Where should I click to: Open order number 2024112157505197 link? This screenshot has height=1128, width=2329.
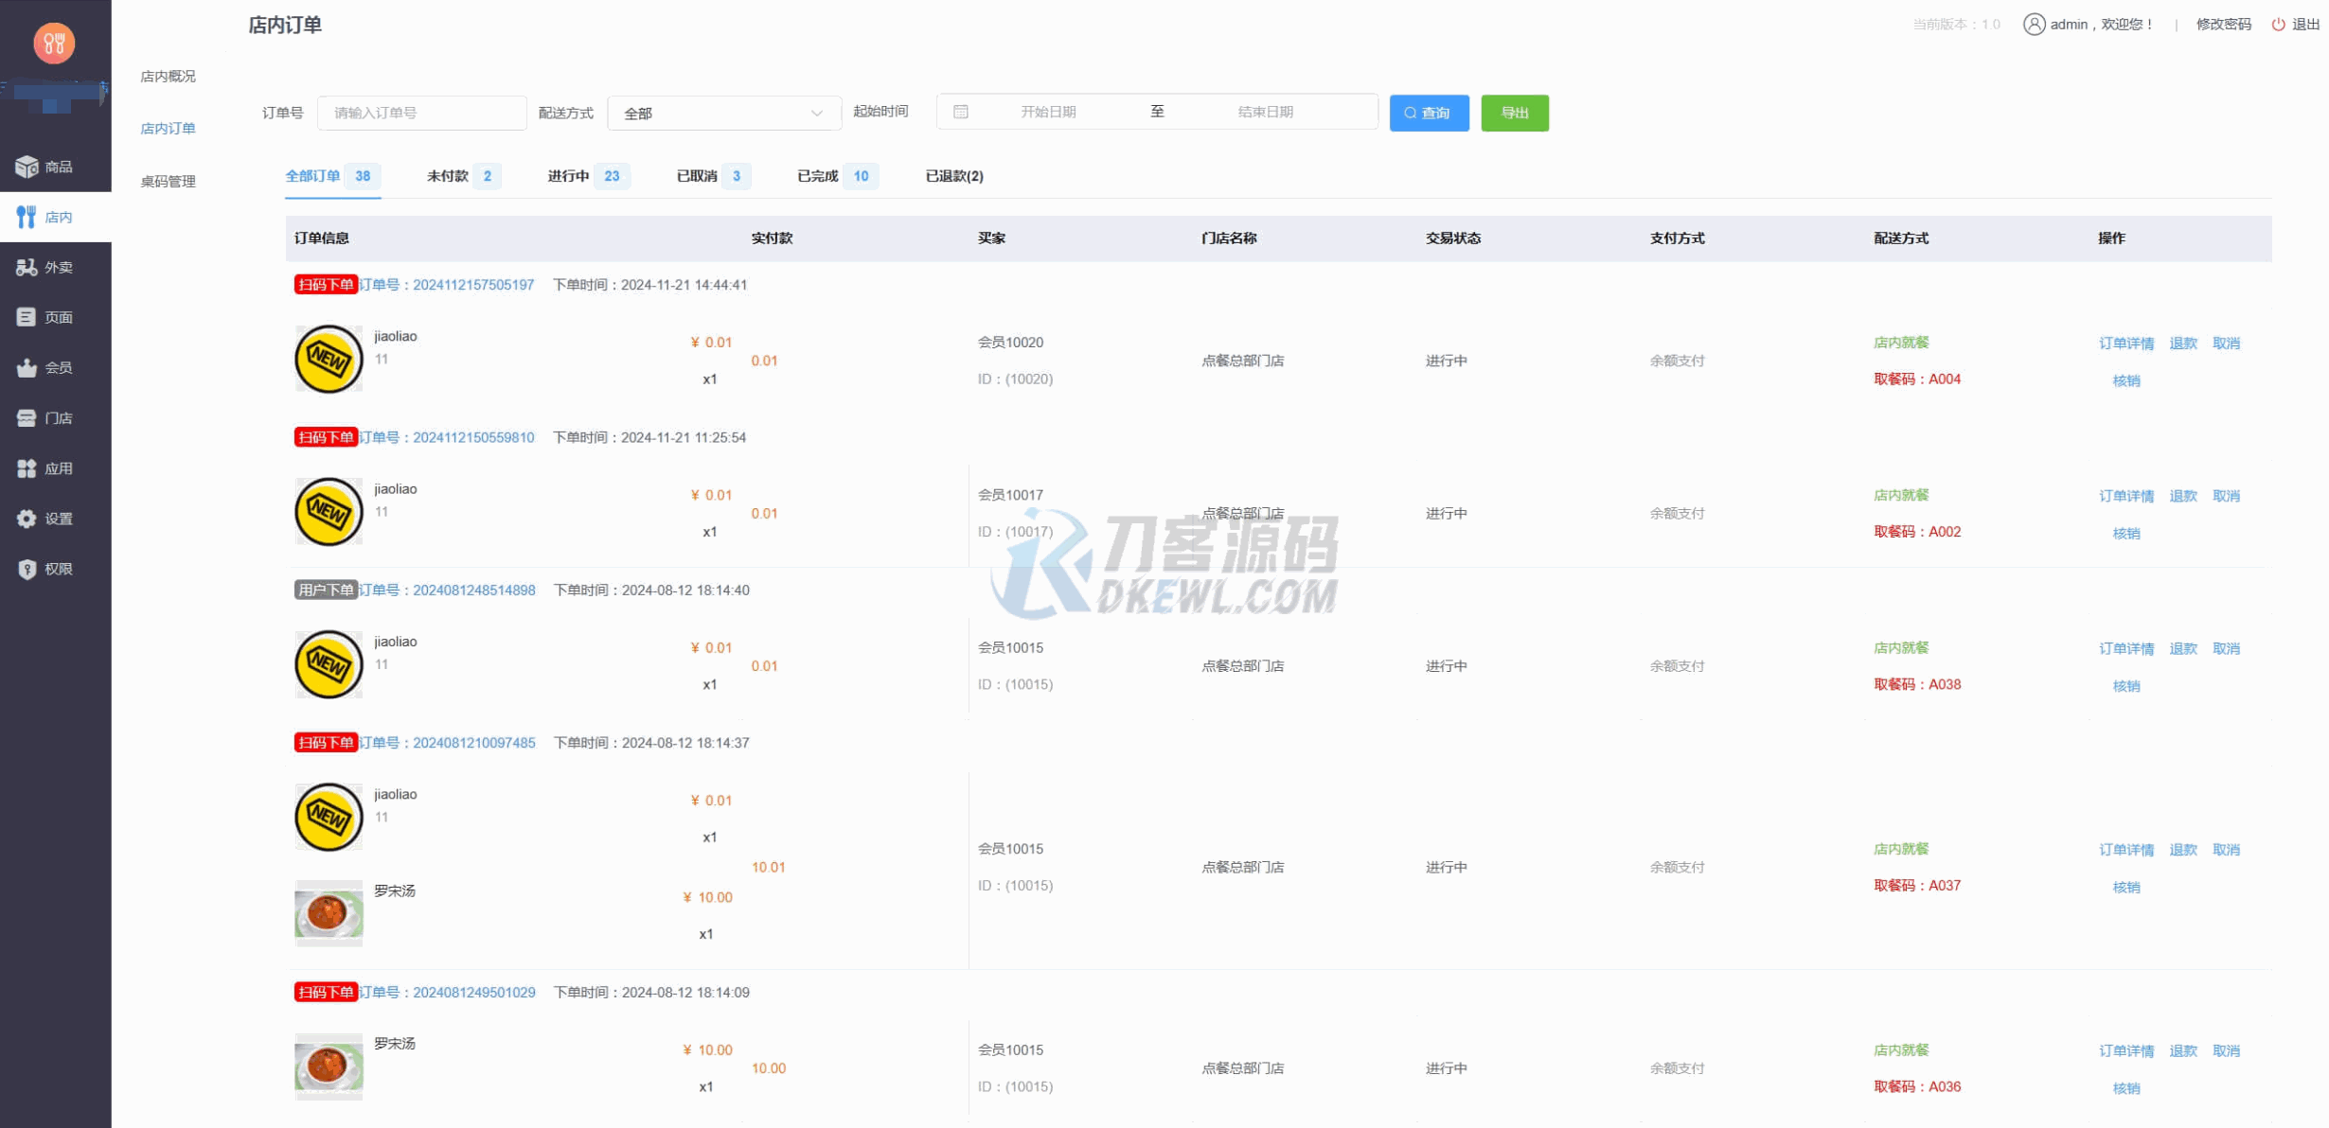tap(472, 285)
